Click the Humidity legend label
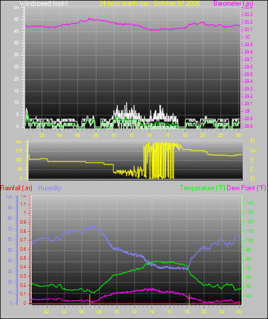Viewport: 268px width, 319px height. tap(49, 188)
